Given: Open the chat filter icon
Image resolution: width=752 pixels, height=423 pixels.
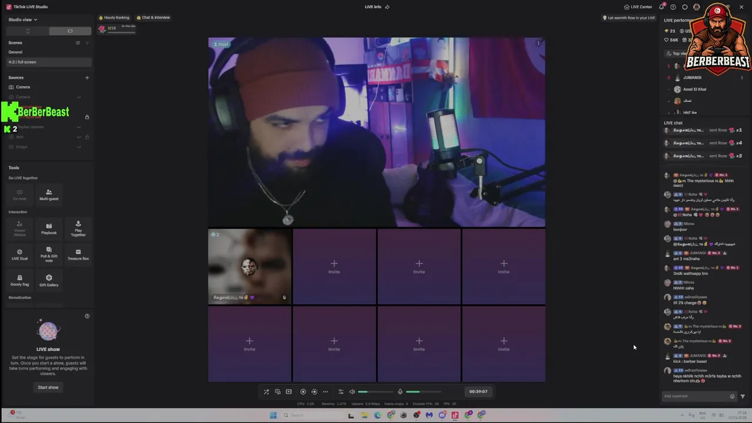Looking at the screenshot, I should click(743, 397).
